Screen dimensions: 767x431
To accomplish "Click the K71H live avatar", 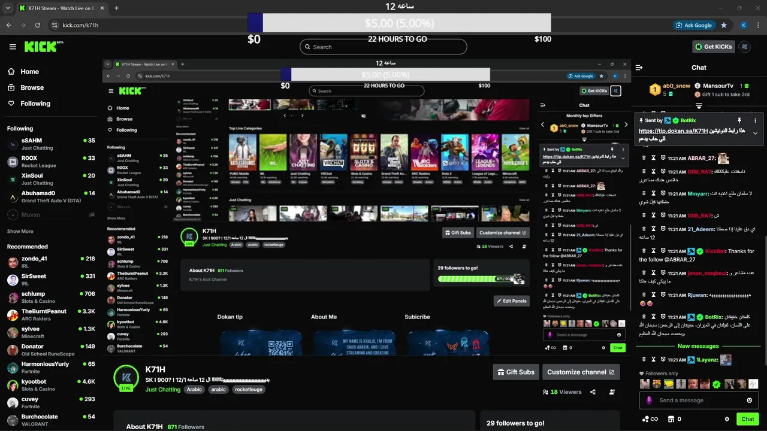I will point(126,378).
